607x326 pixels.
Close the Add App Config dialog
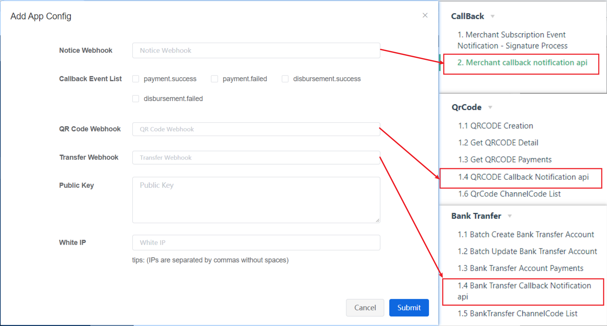[x=425, y=15]
